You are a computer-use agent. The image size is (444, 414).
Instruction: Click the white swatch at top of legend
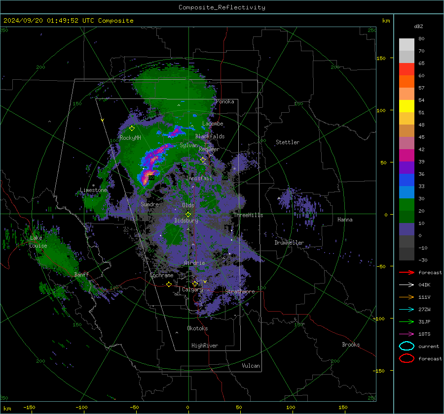[x=407, y=45]
